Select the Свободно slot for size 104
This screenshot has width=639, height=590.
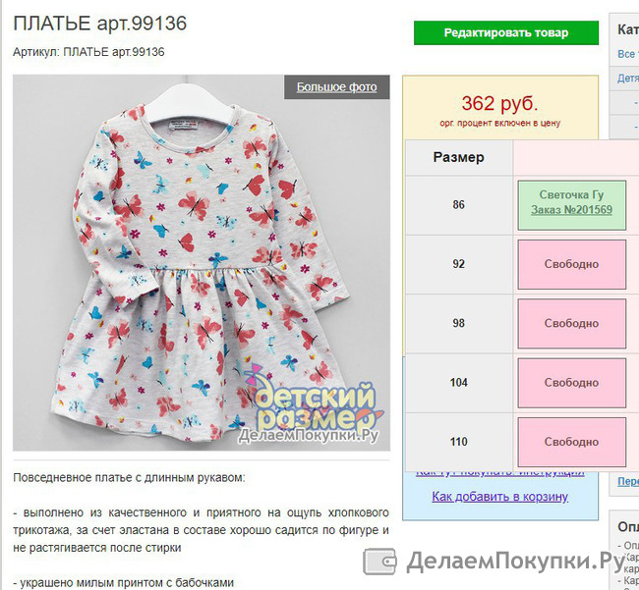pos(572,383)
